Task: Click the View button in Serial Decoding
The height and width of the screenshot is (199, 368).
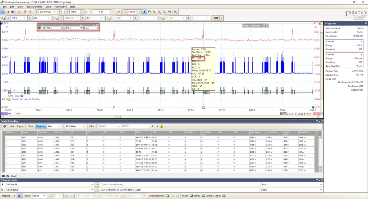Action: 31,126
